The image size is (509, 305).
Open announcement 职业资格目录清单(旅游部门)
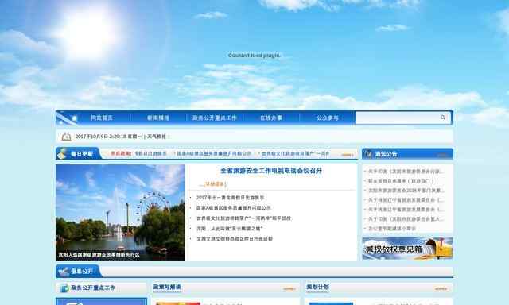[x=401, y=181]
